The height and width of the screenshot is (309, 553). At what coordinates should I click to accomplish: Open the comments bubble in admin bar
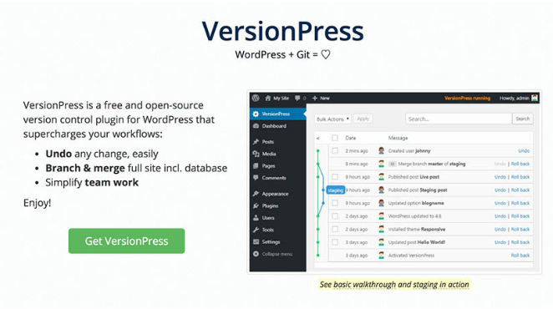[297, 98]
